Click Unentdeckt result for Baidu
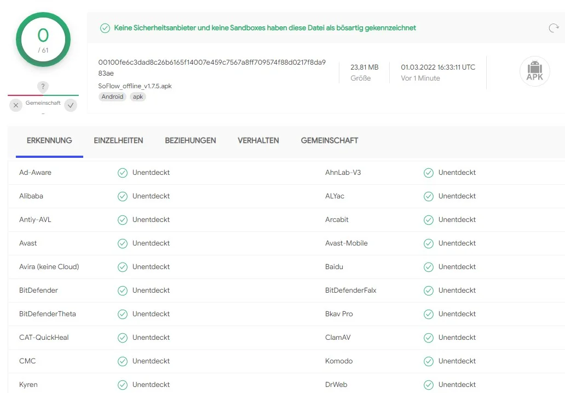The width and height of the screenshot is (565, 393). click(457, 267)
